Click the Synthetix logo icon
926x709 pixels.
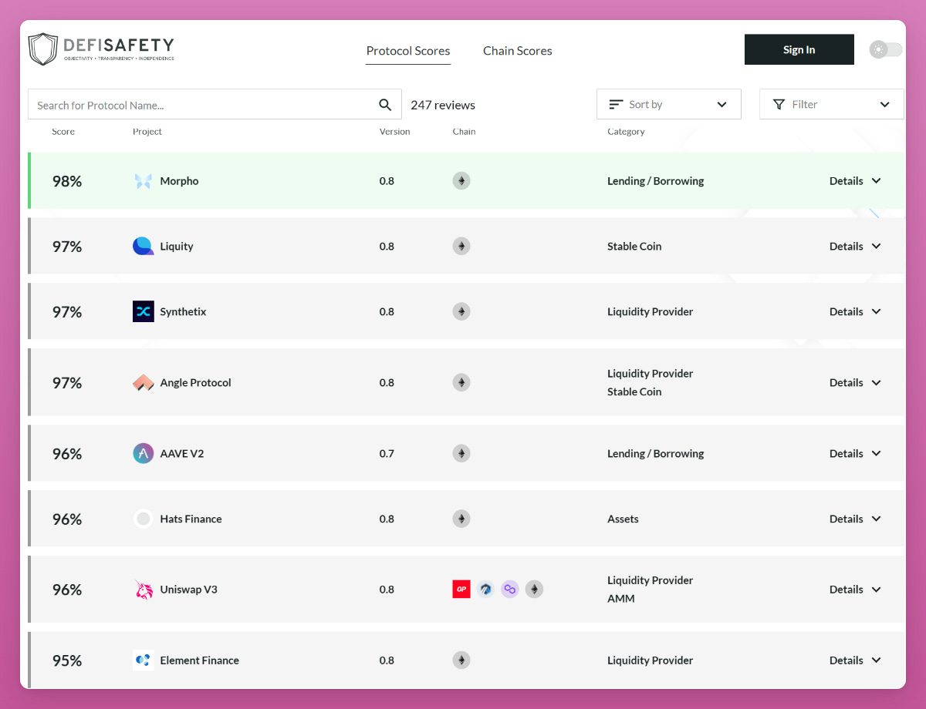point(144,311)
